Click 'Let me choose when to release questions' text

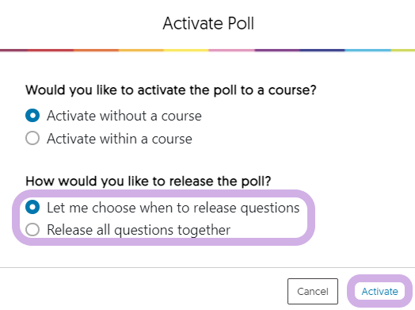[173, 208]
